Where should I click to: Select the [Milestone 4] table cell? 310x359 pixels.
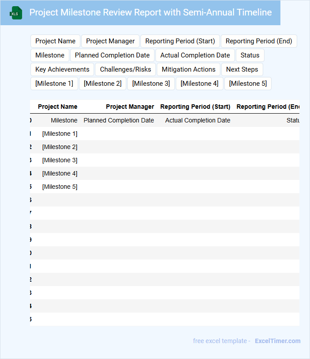tap(60, 174)
